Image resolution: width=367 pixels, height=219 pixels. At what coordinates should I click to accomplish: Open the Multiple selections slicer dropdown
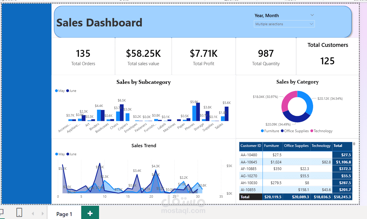pyautogui.click(x=284, y=24)
